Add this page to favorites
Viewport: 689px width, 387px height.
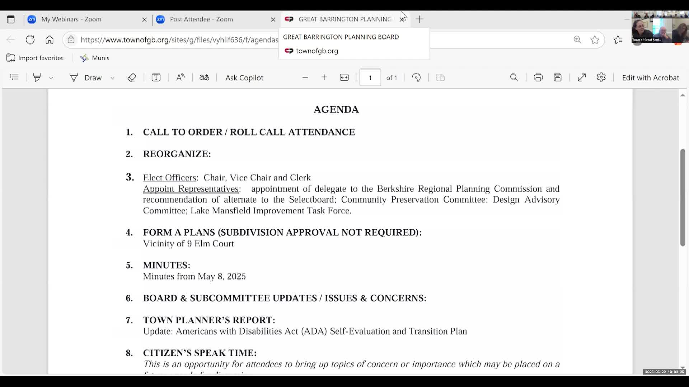(595, 40)
